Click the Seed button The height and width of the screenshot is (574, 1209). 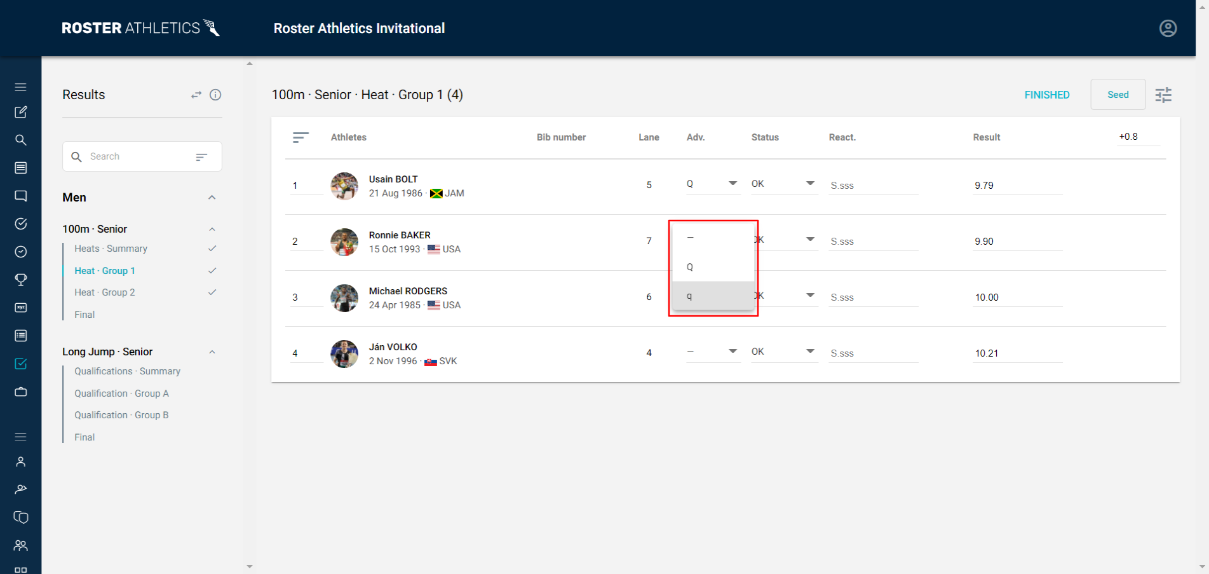pos(1118,94)
